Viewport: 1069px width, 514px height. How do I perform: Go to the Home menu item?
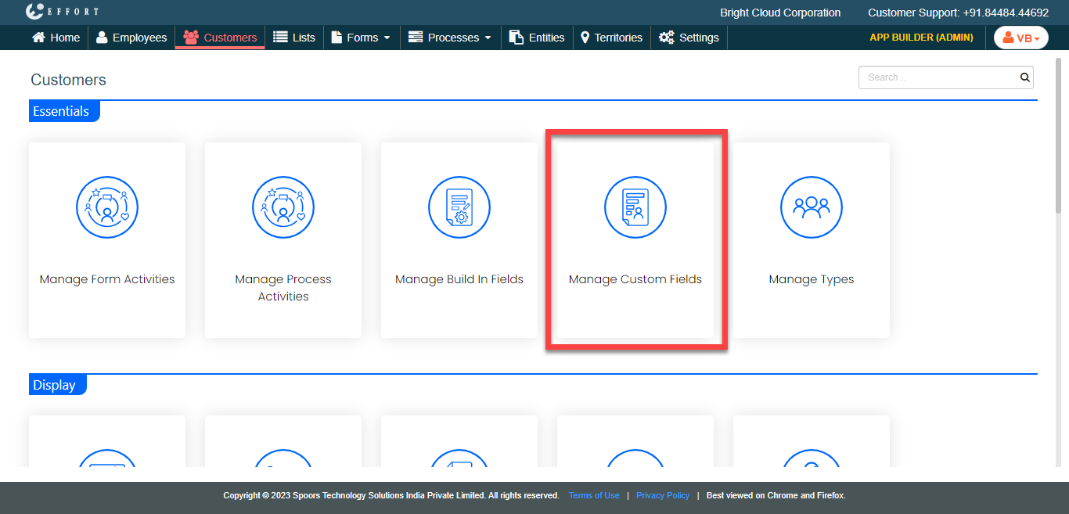tap(56, 38)
